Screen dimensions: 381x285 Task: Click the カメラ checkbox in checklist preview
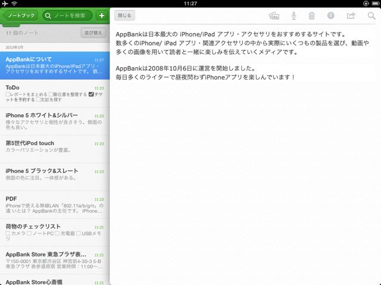[x=8, y=233]
